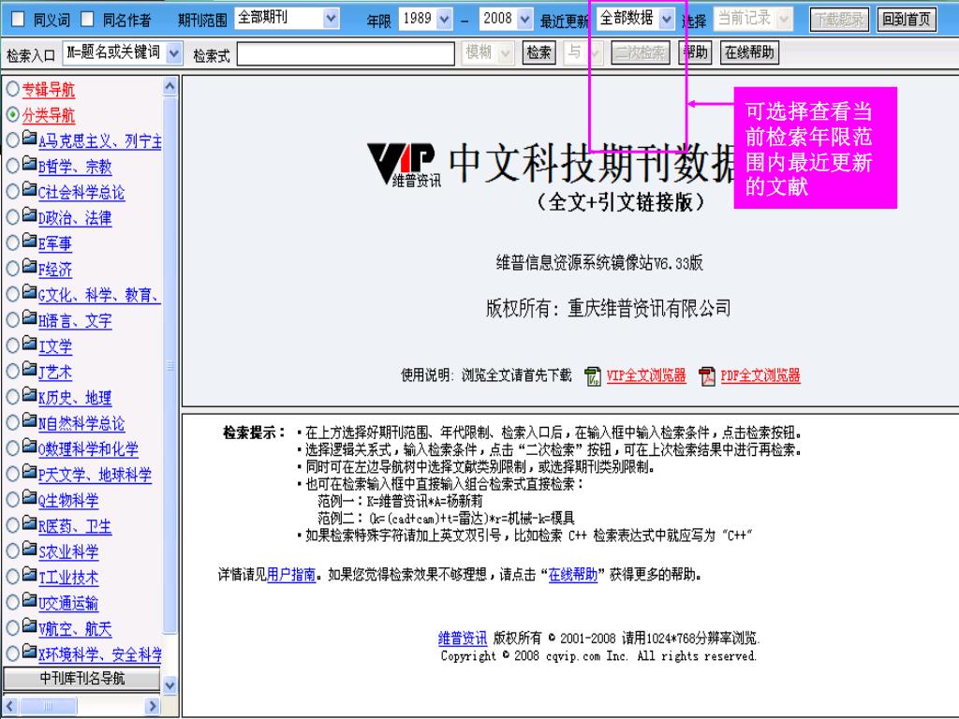Select the radio button for R医药、卫生

click(x=12, y=525)
